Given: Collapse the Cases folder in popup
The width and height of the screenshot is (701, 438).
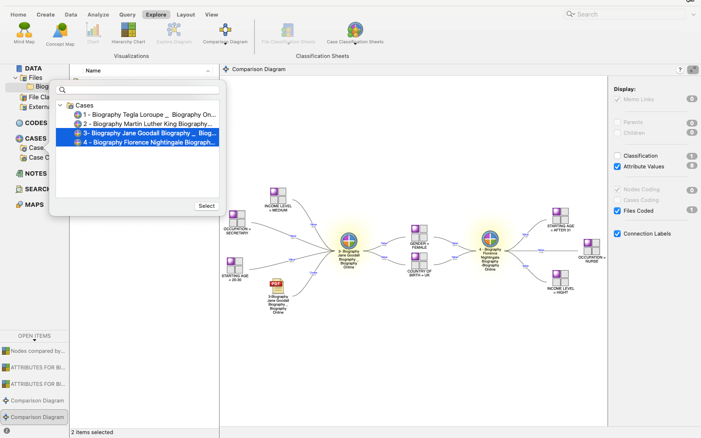Looking at the screenshot, I should (60, 105).
